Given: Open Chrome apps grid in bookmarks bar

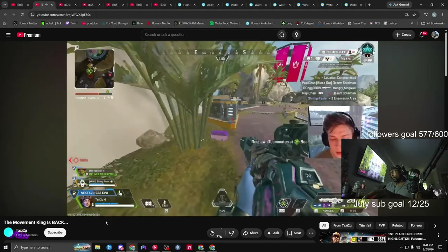Looking at the screenshot, I should point(5,23).
